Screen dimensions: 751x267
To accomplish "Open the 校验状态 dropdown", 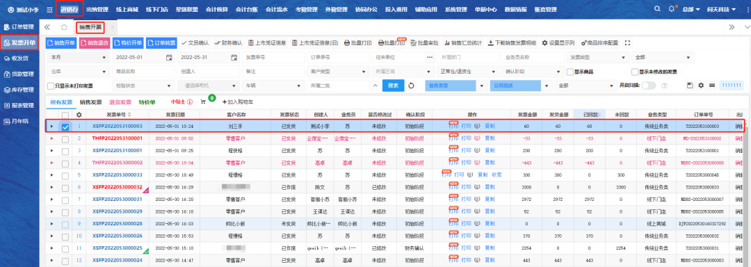I will coord(143,86).
